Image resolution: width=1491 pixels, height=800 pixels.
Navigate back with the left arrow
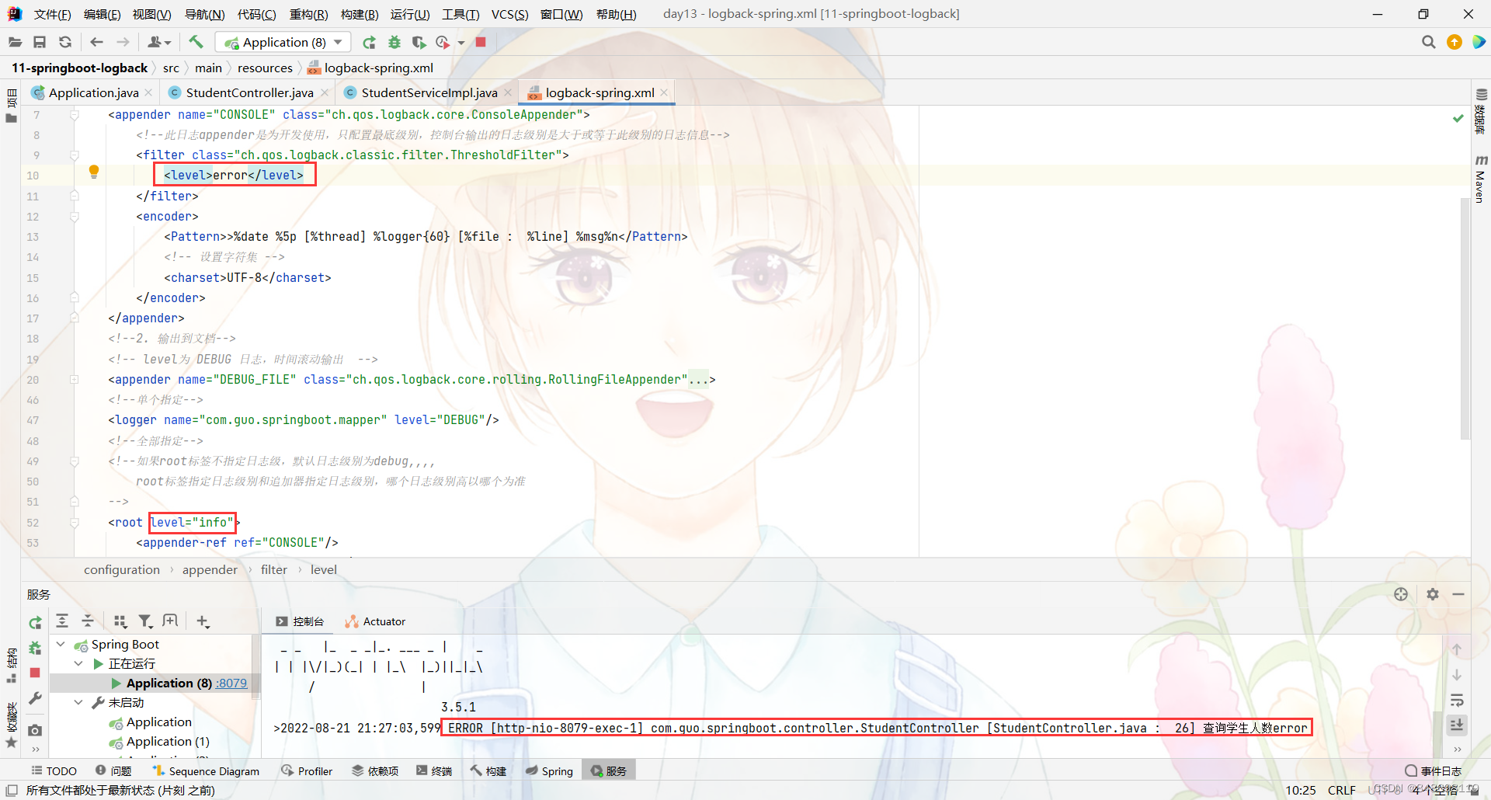click(x=97, y=42)
